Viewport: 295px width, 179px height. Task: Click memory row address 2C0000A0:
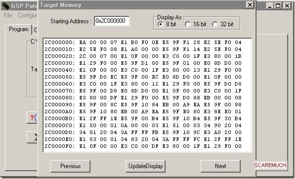60,111
